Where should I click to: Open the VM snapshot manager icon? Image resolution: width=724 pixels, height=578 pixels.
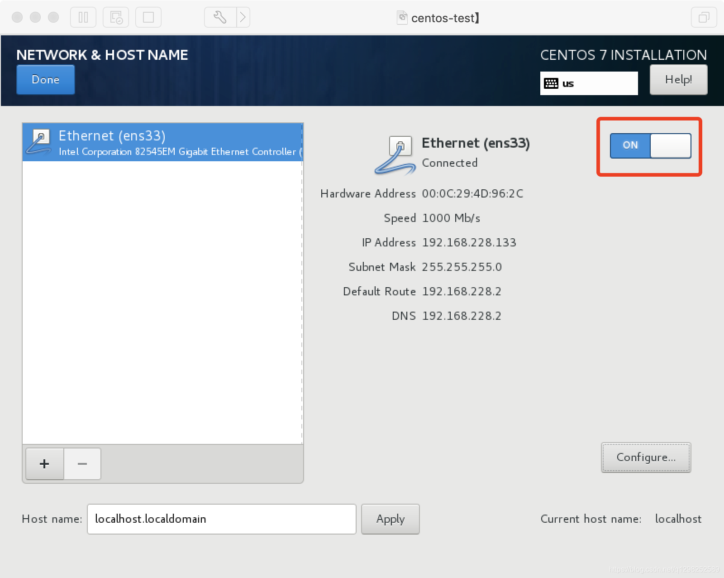(x=116, y=18)
